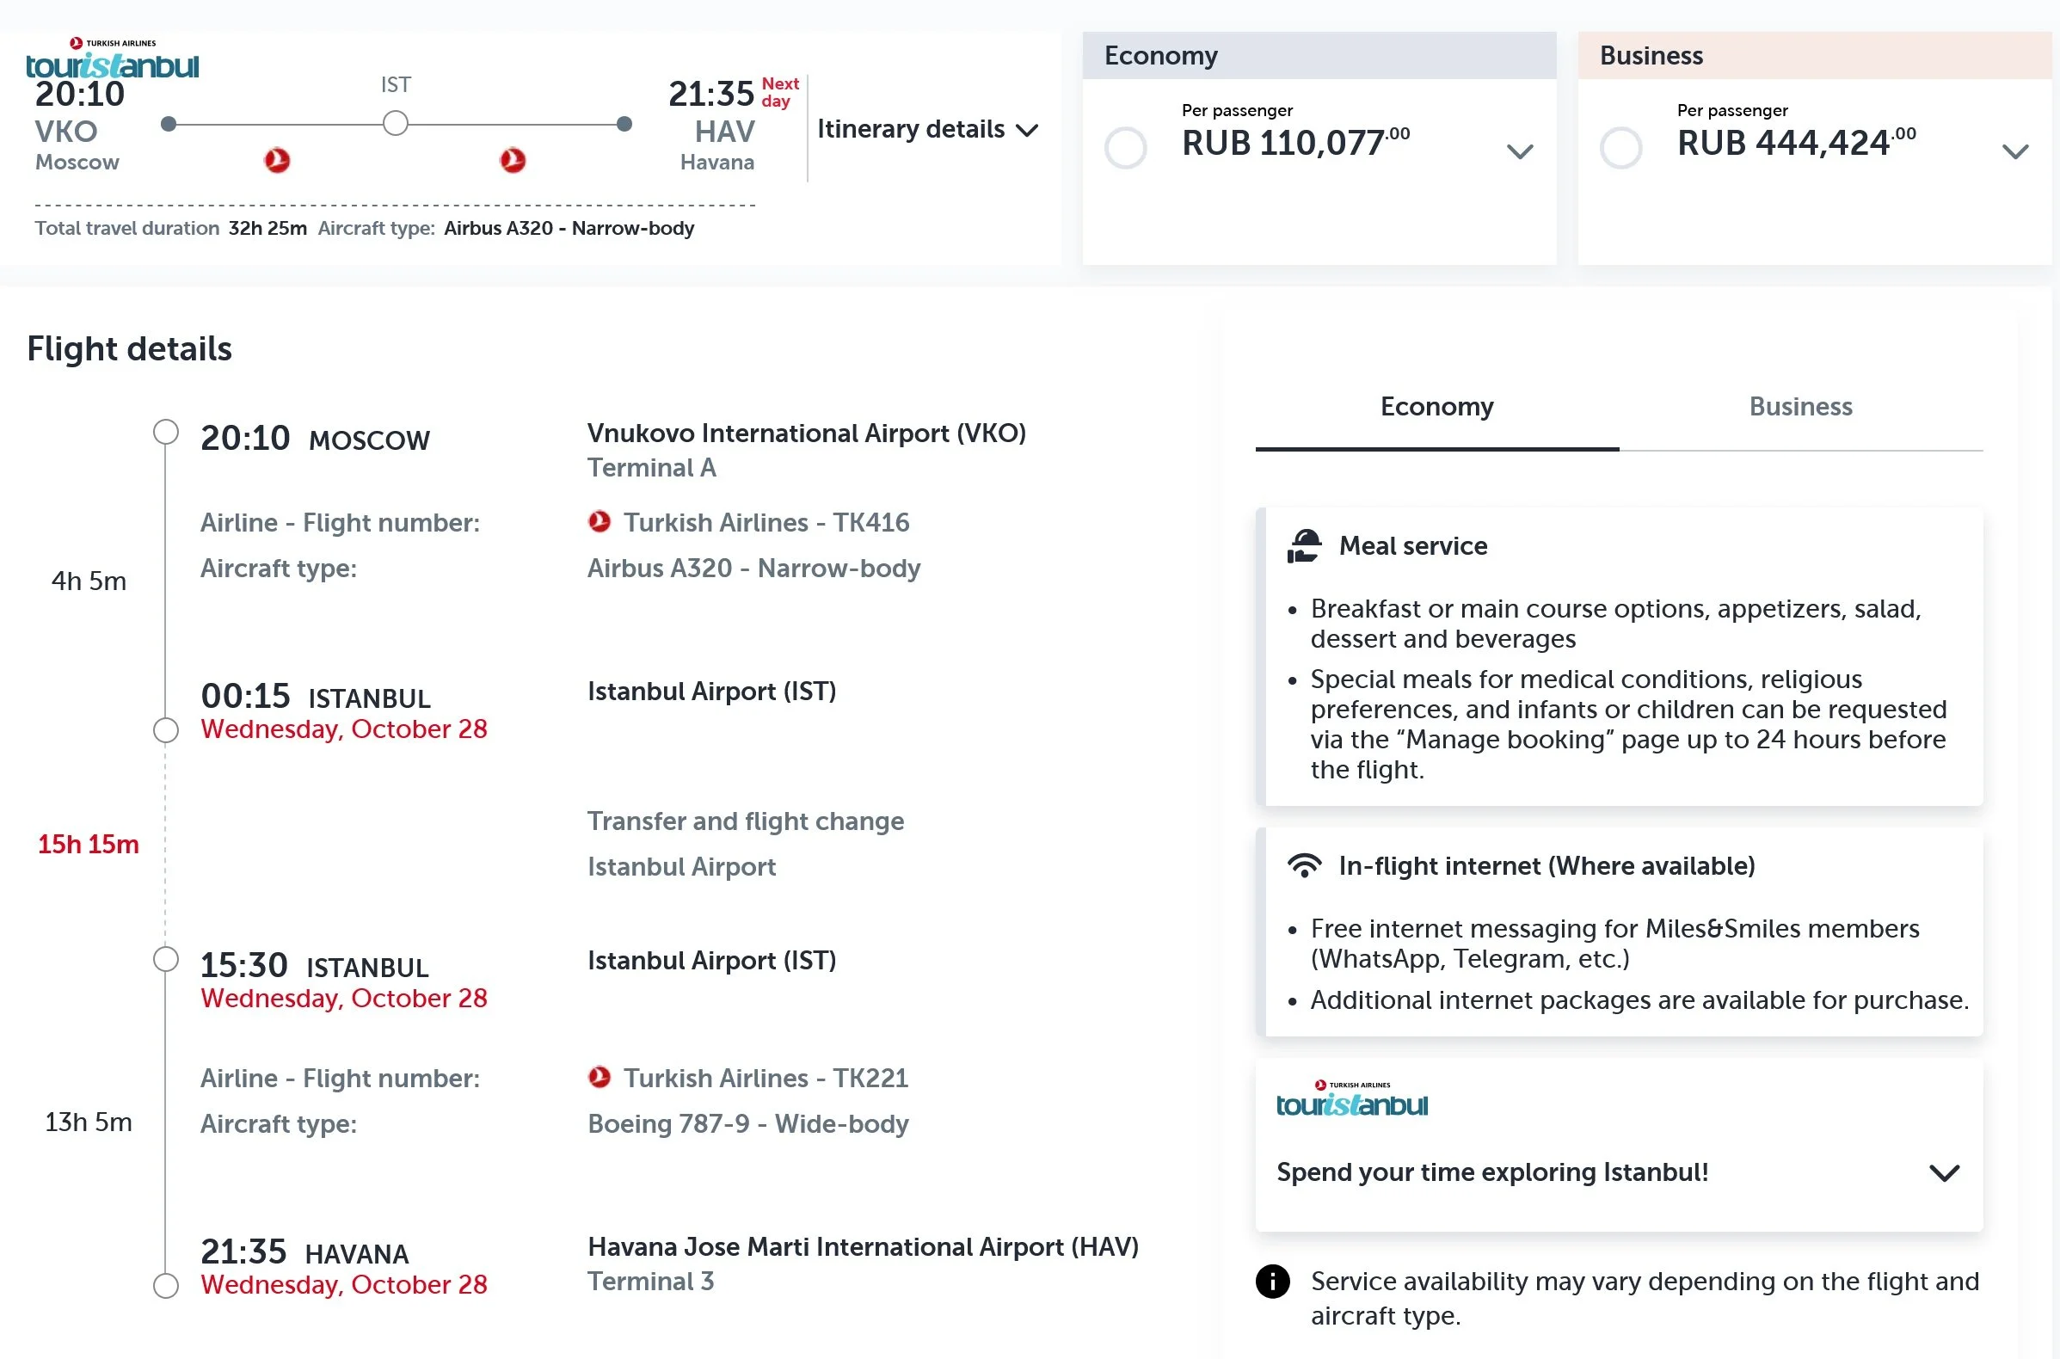Click Boeing 787-9 - Wide-body aircraft type
The height and width of the screenshot is (1359, 2060).
(748, 1124)
